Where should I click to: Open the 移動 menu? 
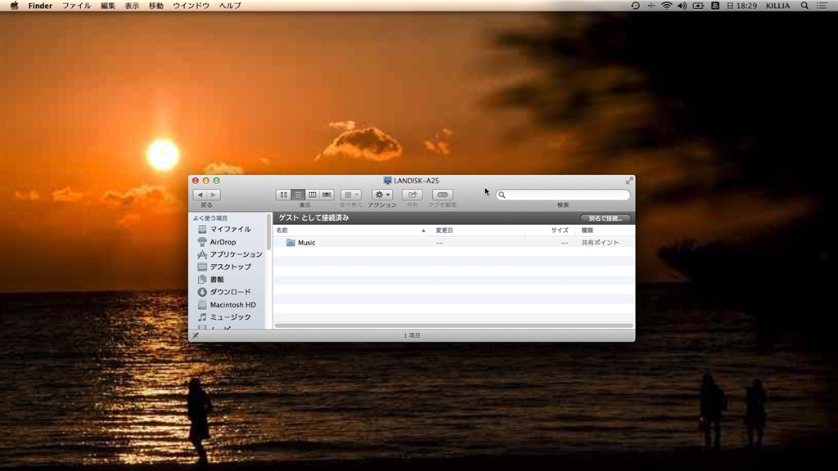[156, 6]
